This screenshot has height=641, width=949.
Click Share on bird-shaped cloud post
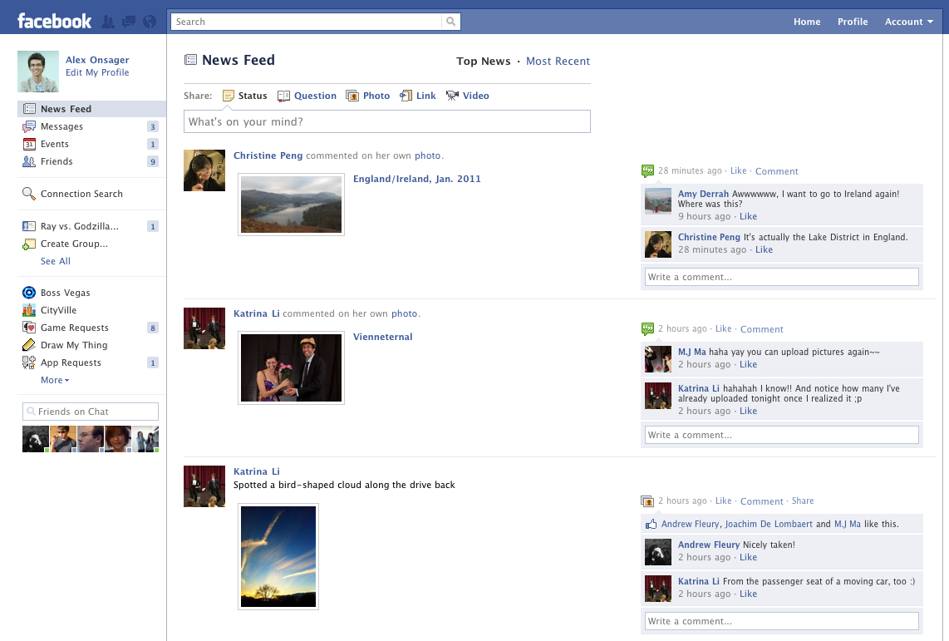(x=803, y=500)
